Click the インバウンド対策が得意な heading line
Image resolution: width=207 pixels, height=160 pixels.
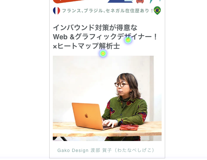tap(95, 28)
